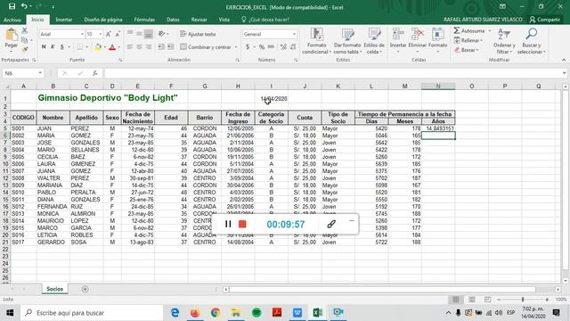
Task: Open the Borrar dropdown
Action: 467,50
